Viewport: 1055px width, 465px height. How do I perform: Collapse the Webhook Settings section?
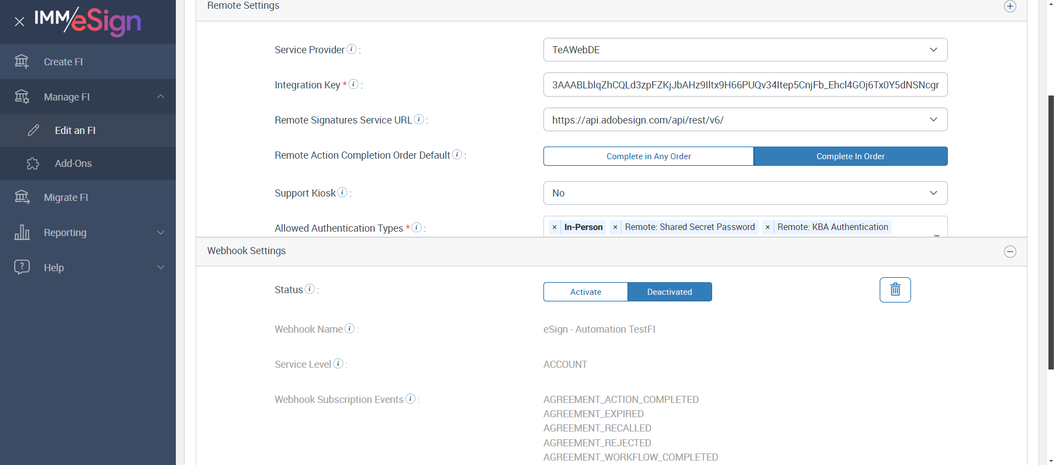pos(1009,251)
